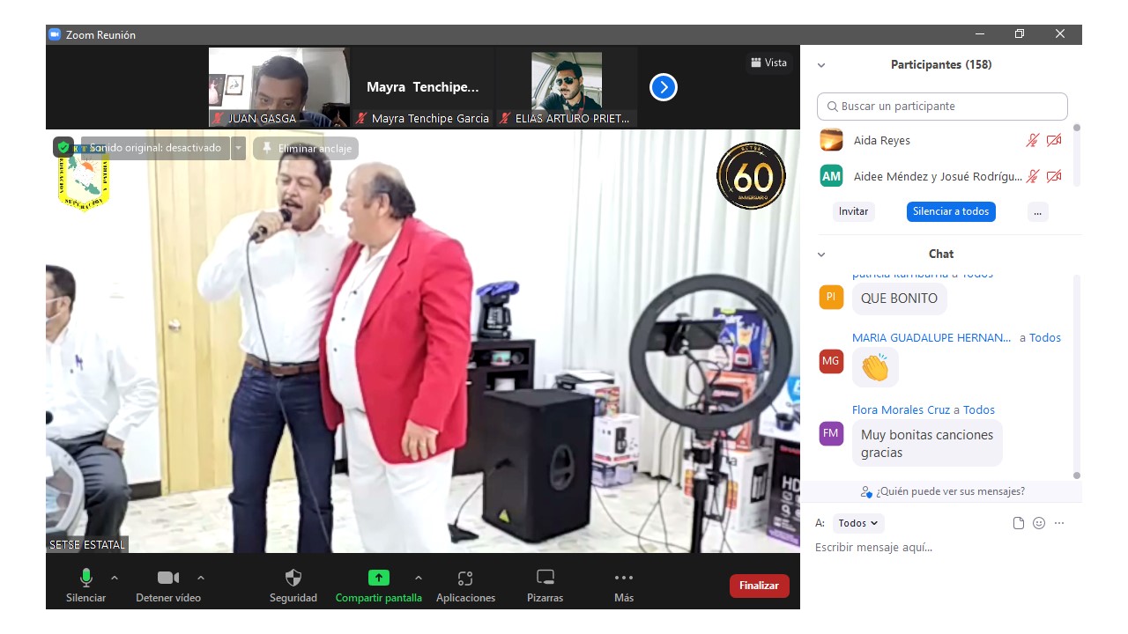
Task: Open Pizarras whiteboards
Action: 545,586
